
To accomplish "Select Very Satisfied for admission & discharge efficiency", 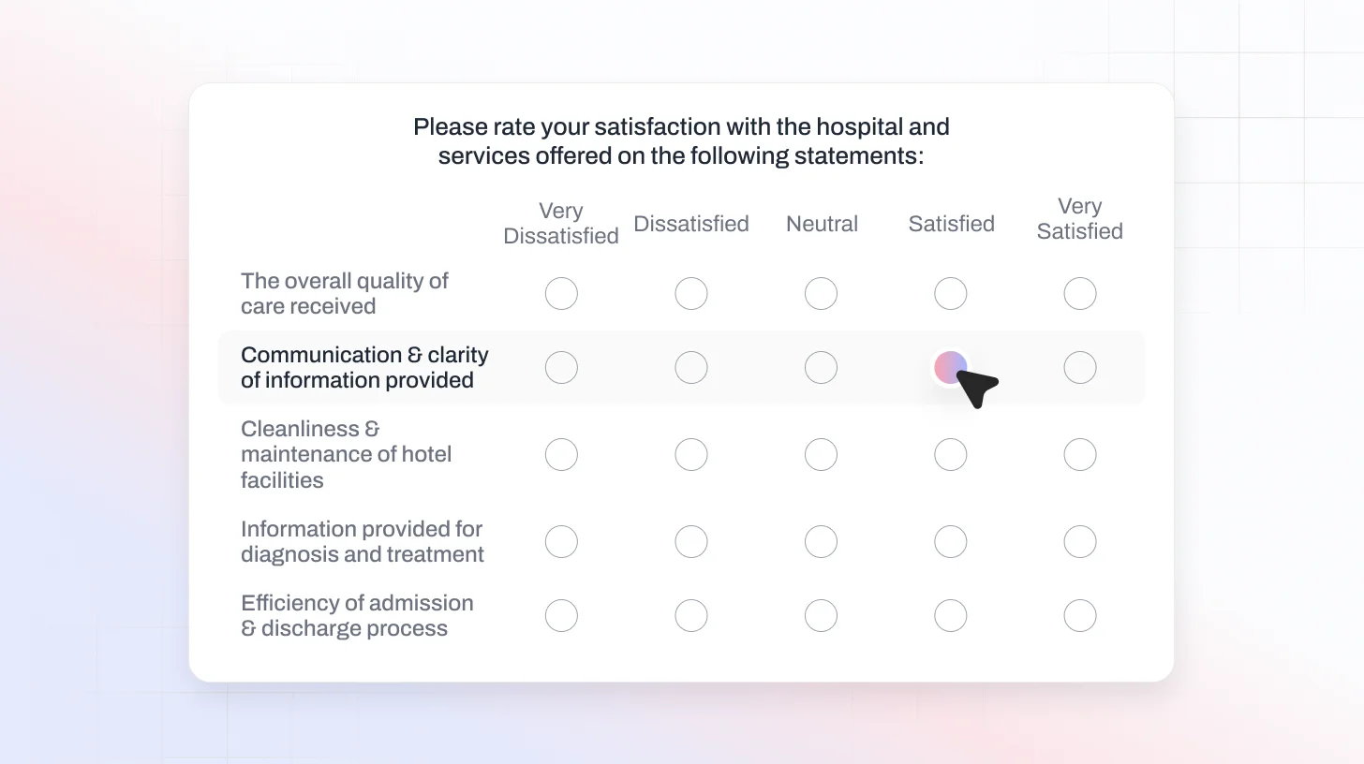I will (x=1080, y=616).
